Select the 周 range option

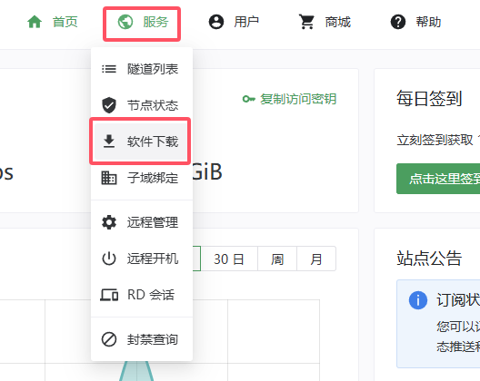pos(277,259)
